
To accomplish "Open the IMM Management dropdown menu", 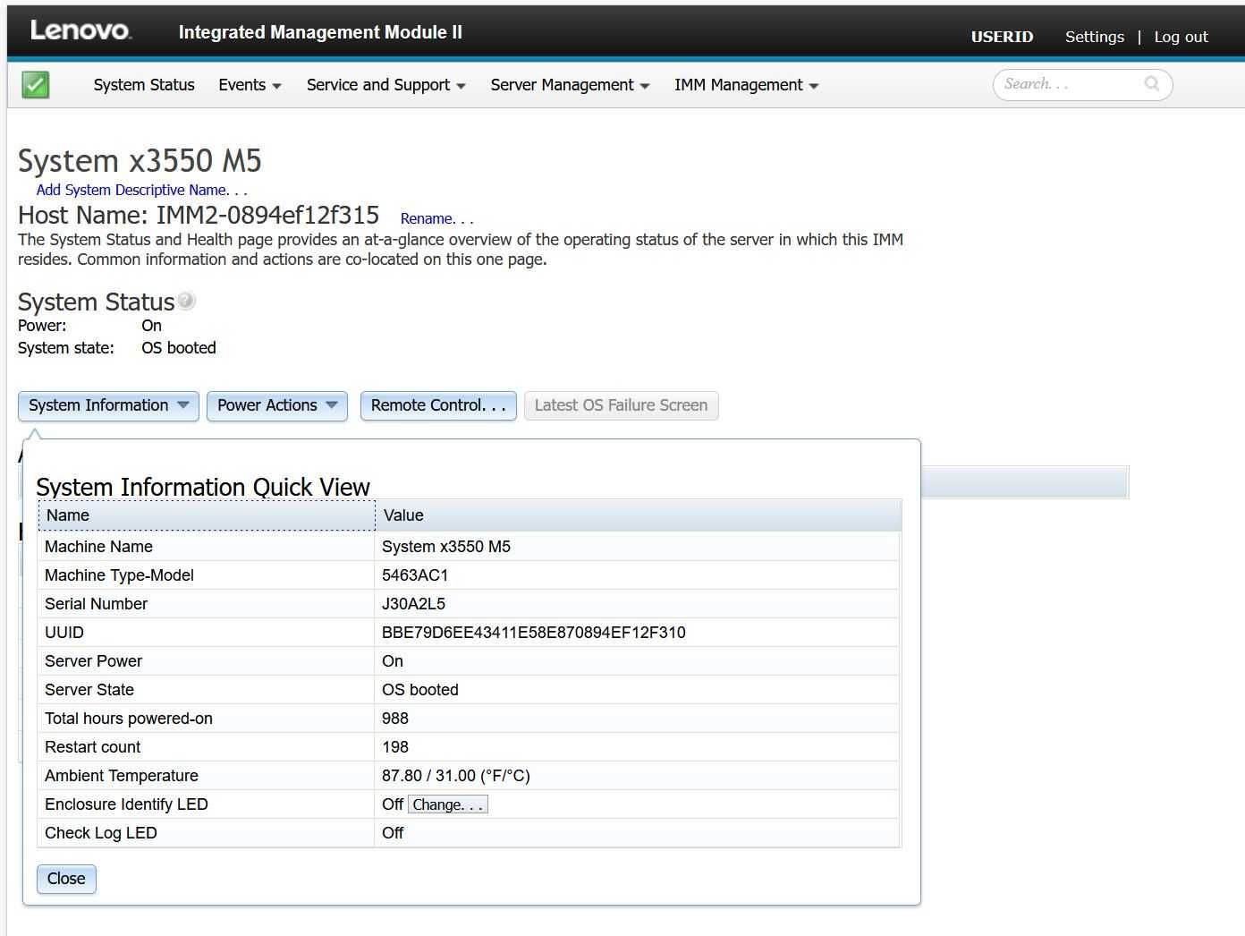I will pos(746,85).
